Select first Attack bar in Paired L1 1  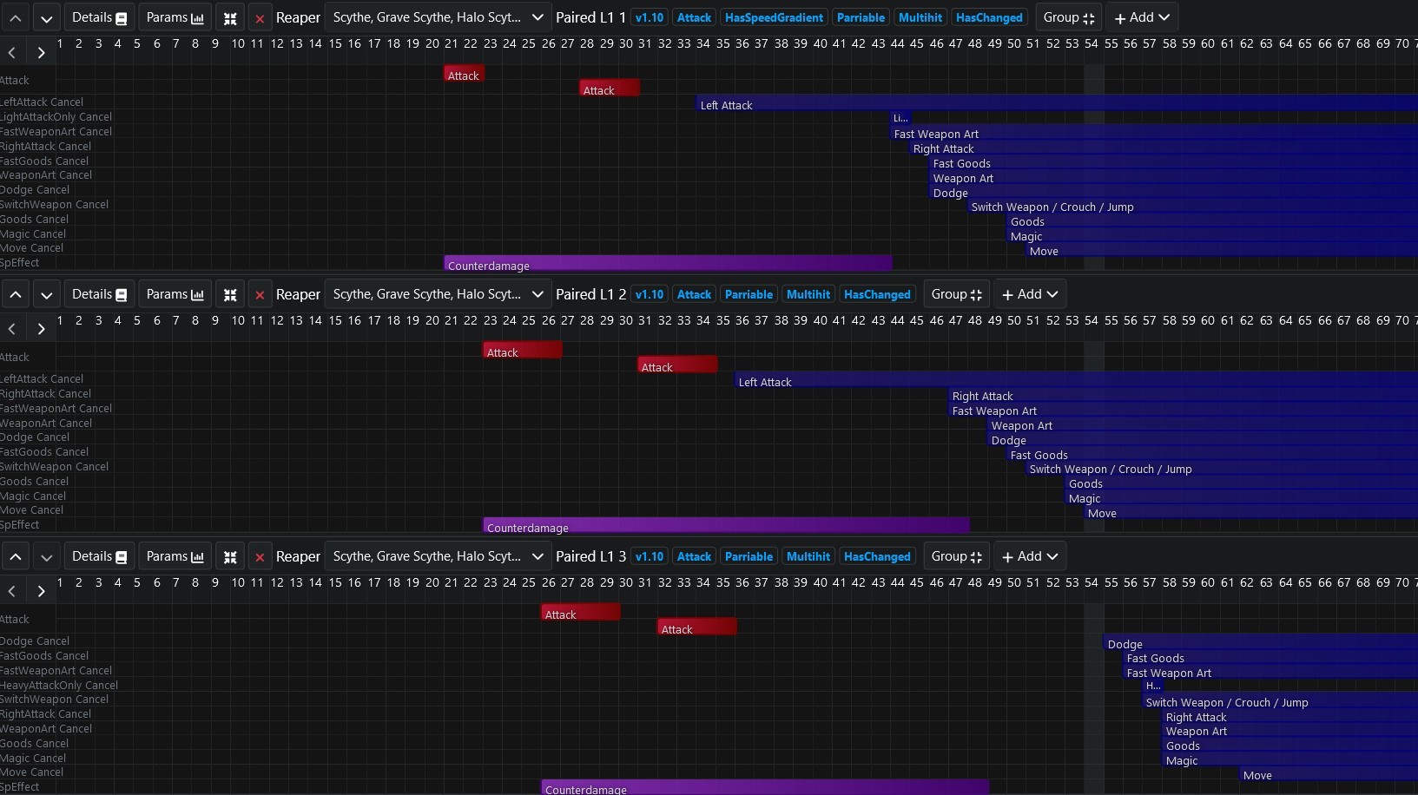pyautogui.click(x=464, y=75)
